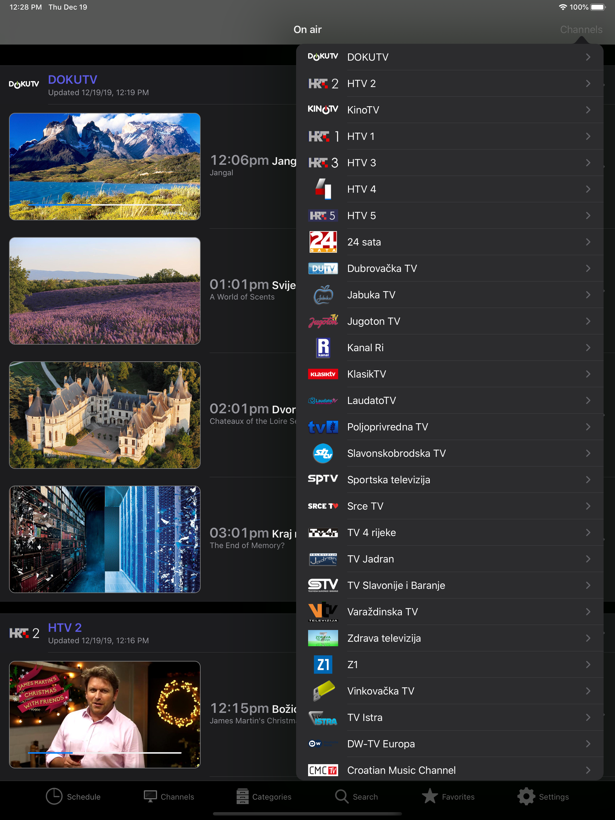This screenshot has height=820, width=615.
Task: Tap the progress bar on Jangal thumbnail
Action: pos(105,204)
